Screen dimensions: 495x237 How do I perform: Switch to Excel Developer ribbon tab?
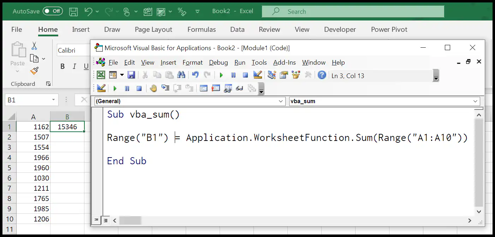click(x=340, y=30)
